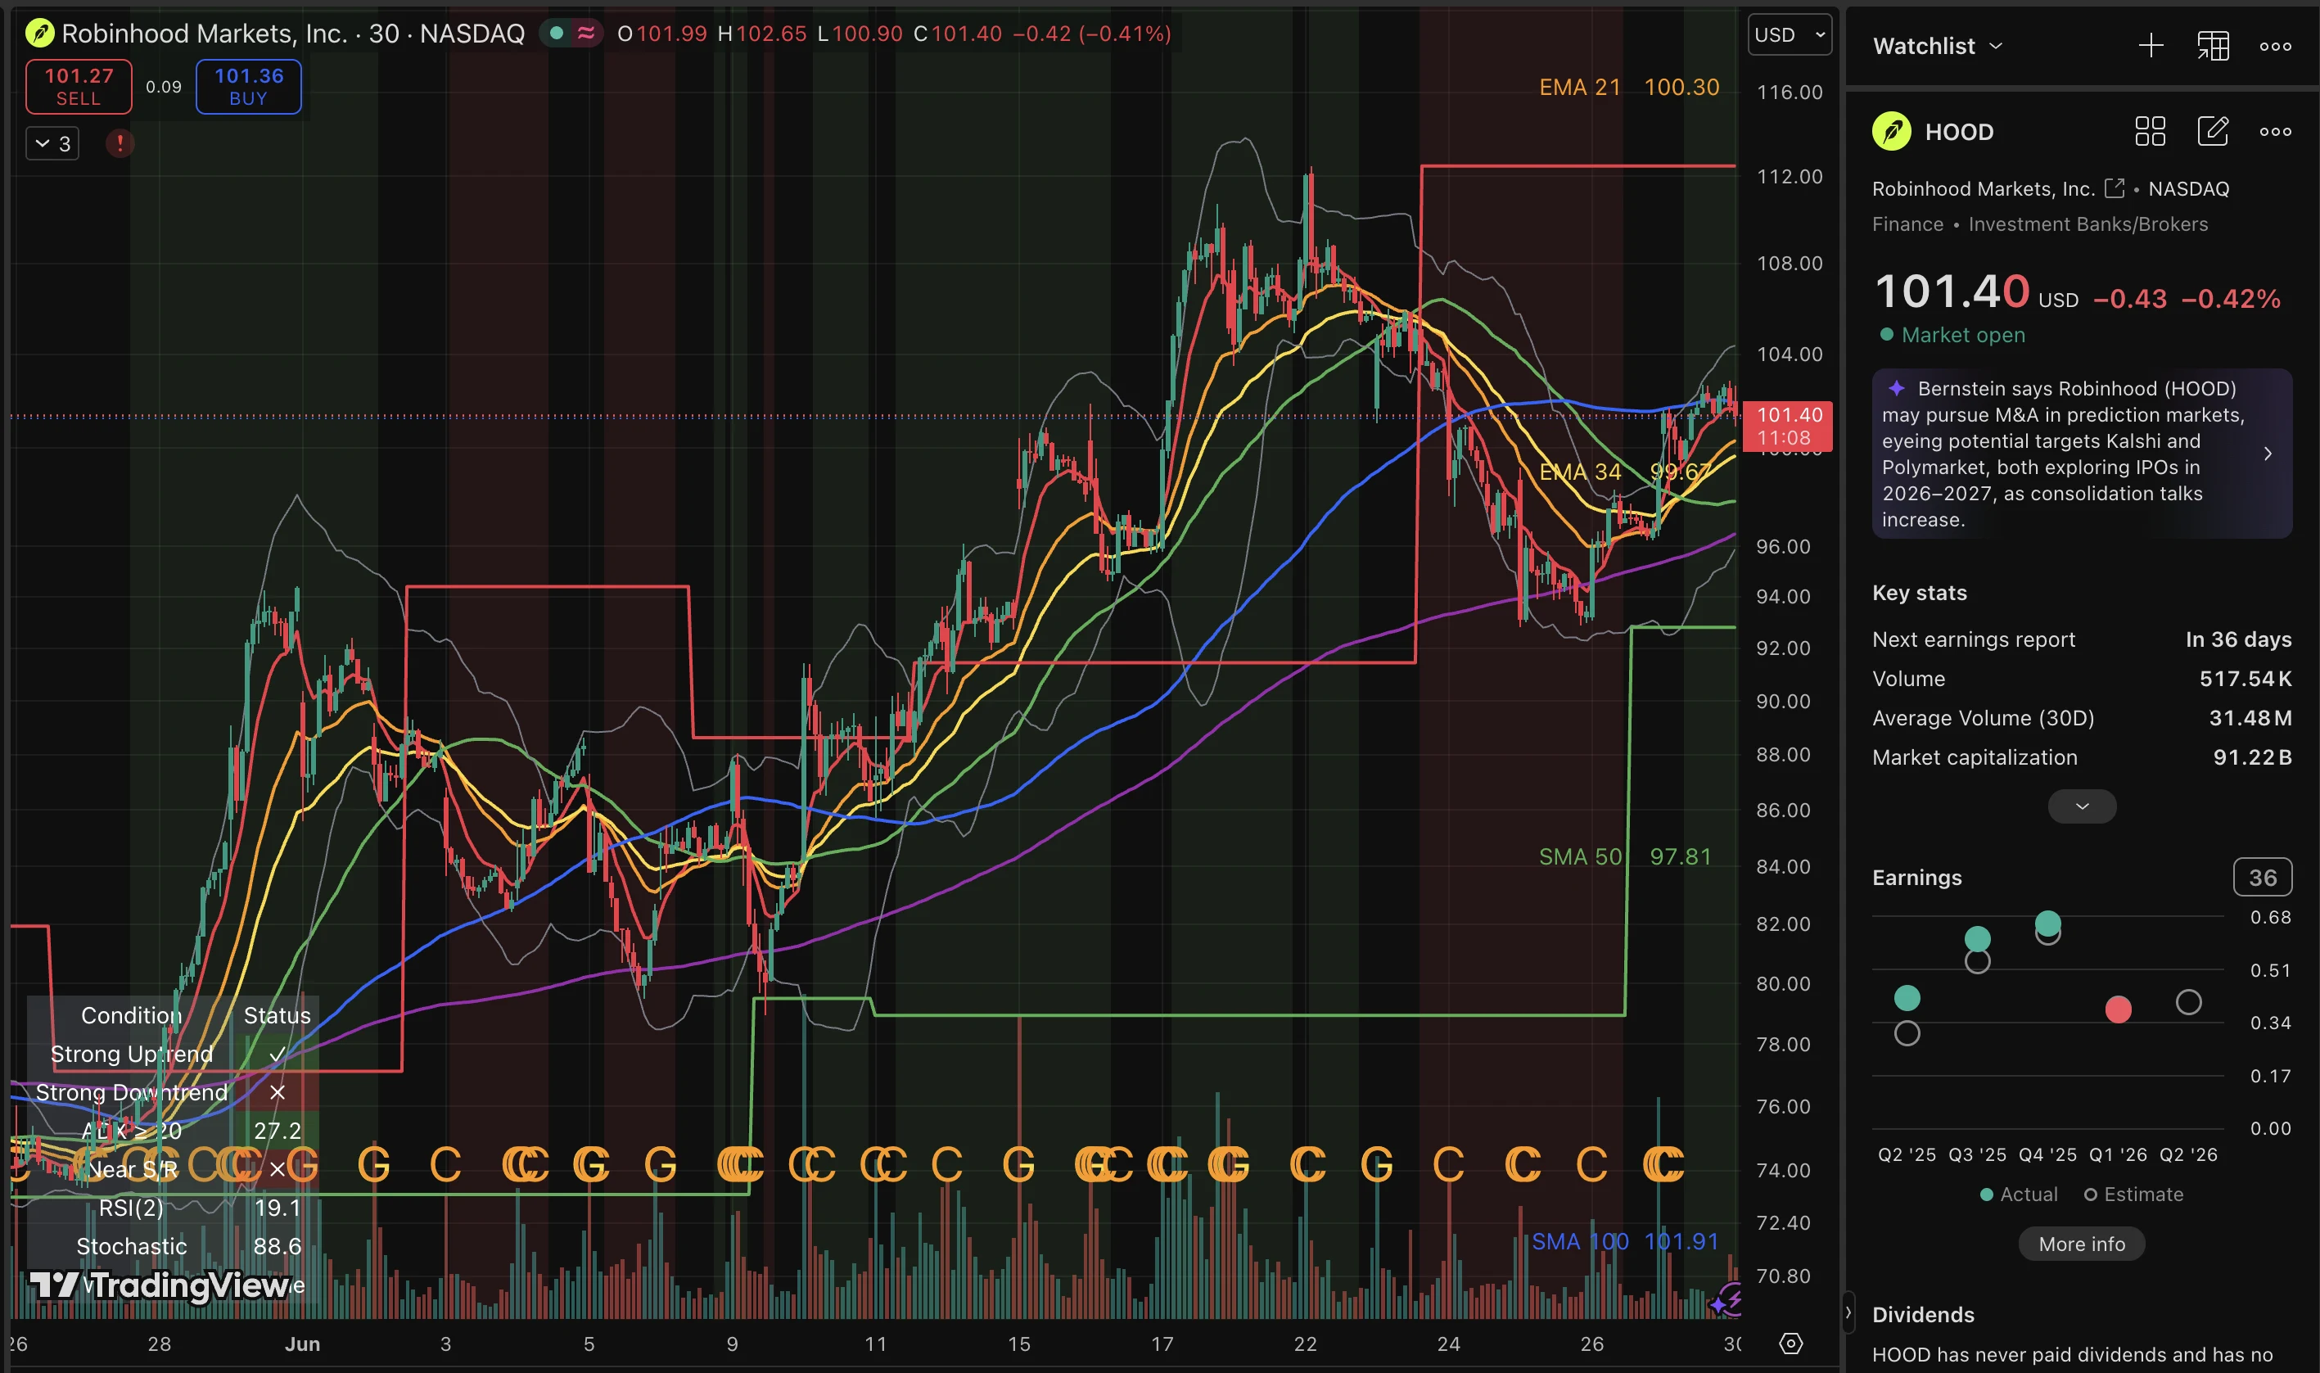The height and width of the screenshot is (1373, 2320).
Task: Click the pink approximate-data icon in chart header
Action: tap(585, 34)
